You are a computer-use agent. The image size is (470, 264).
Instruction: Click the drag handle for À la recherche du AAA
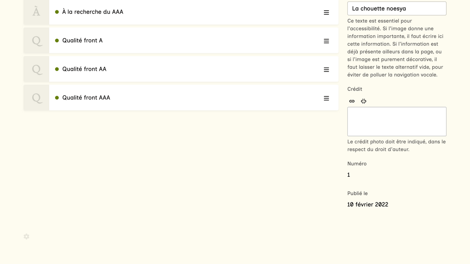[x=326, y=12]
